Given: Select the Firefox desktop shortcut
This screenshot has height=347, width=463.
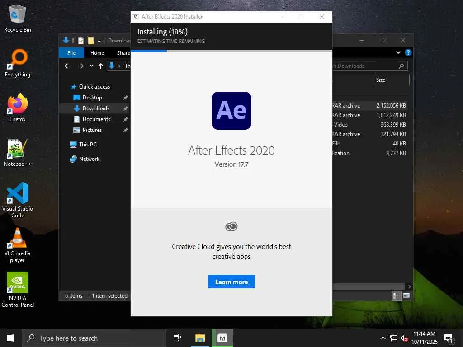Looking at the screenshot, I should click(x=18, y=108).
